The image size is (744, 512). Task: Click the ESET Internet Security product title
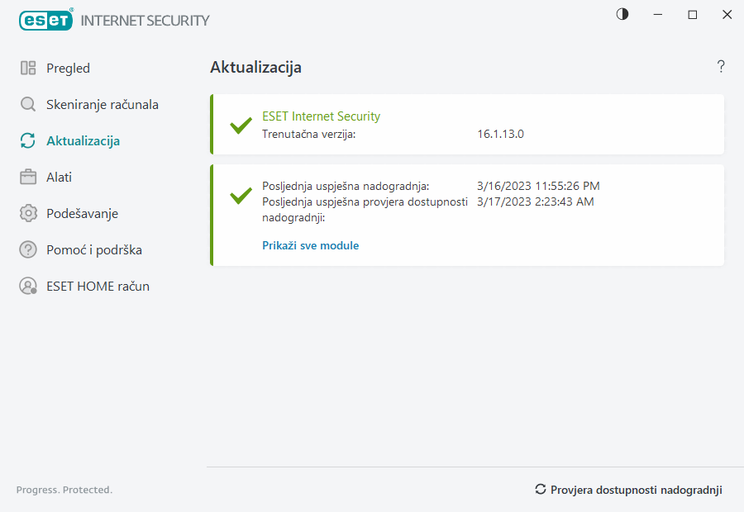point(321,116)
